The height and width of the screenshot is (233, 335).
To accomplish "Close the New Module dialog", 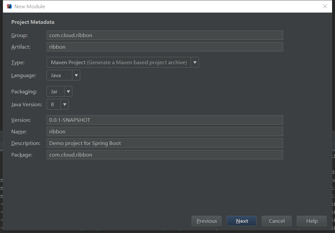I will pos(325,6).
